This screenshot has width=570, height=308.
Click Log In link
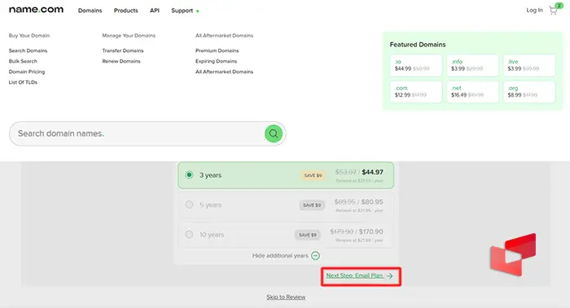coord(534,10)
